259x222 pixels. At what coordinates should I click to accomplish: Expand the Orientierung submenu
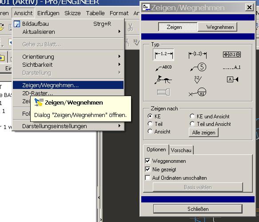68,57
